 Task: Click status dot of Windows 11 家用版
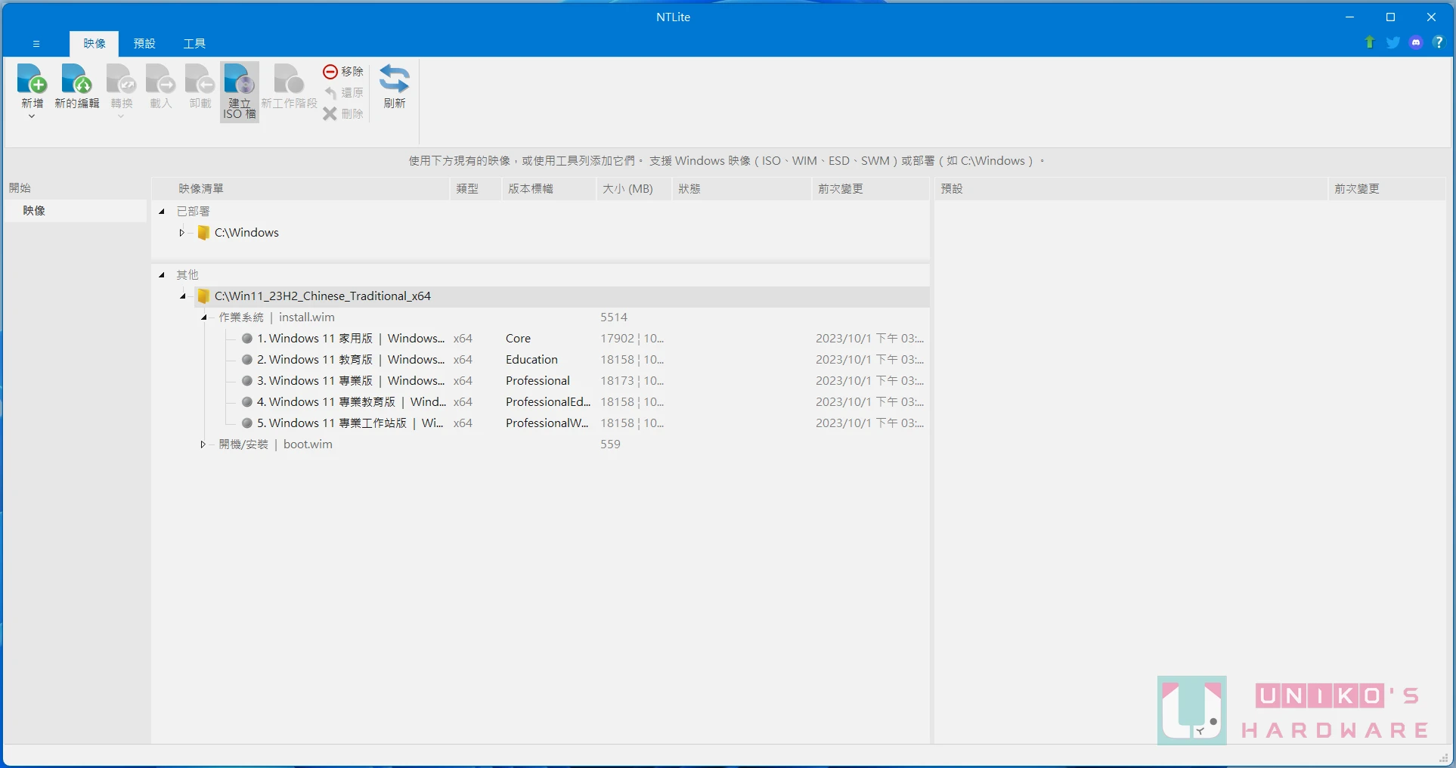point(246,339)
